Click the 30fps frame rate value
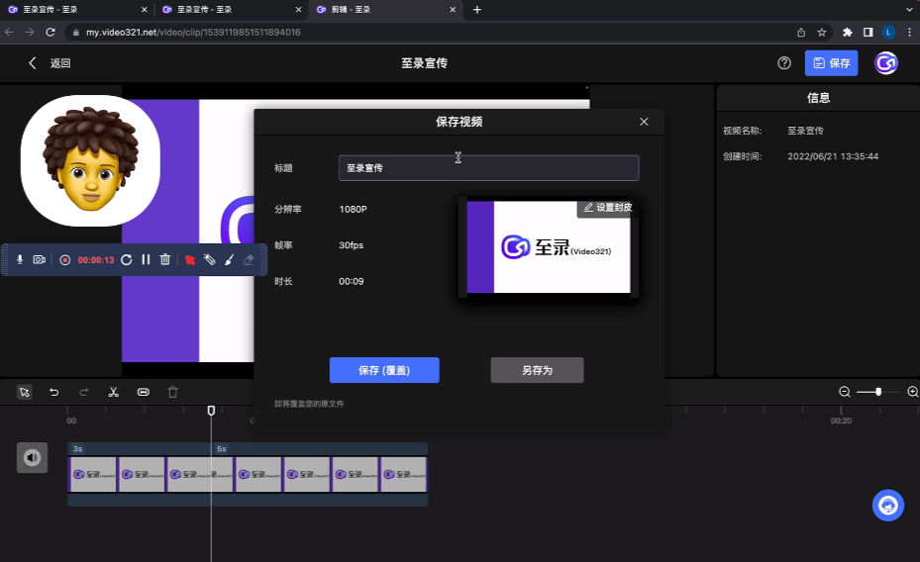Screen dimensions: 920x562 pyautogui.click(x=351, y=245)
